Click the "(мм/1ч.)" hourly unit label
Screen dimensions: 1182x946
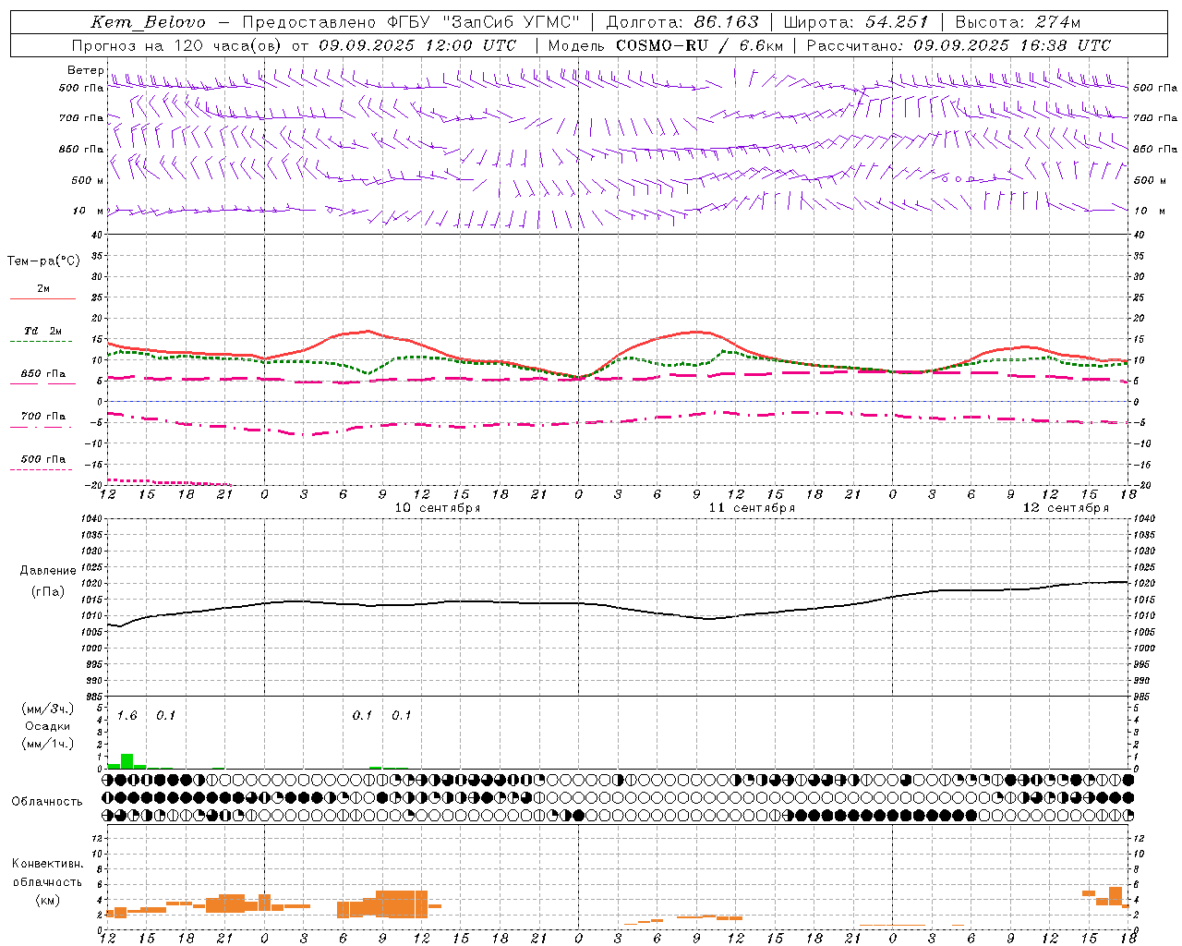[x=48, y=744]
